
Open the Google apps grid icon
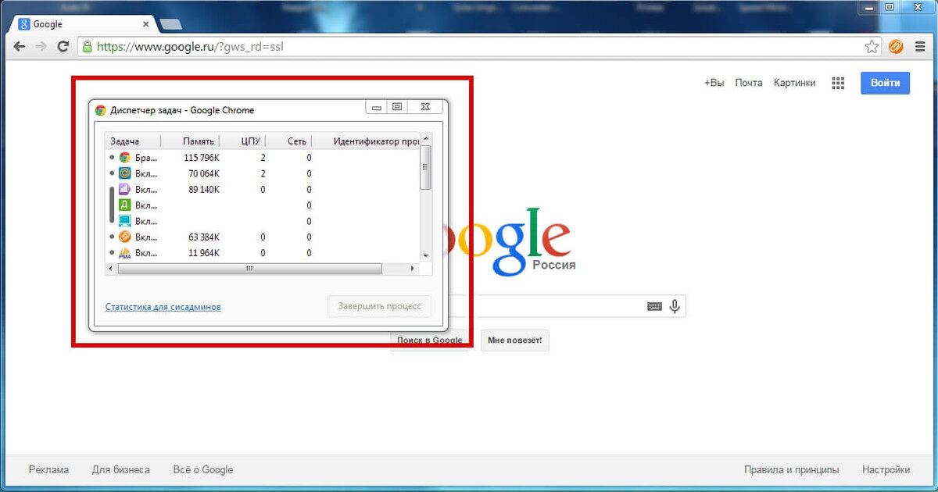point(838,83)
